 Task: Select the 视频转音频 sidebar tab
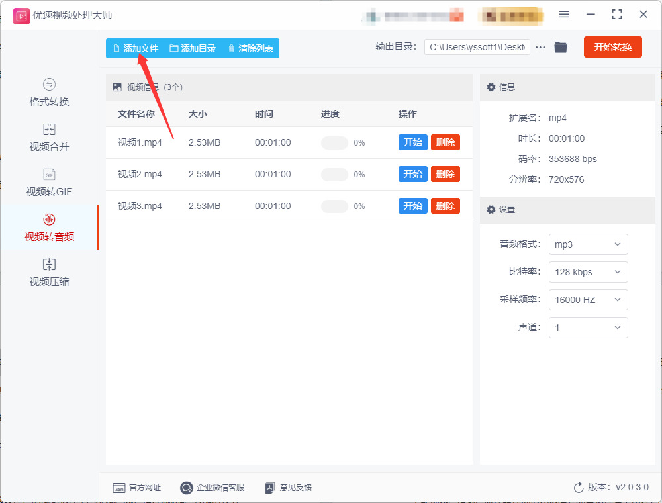click(x=49, y=227)
